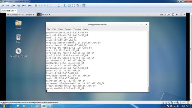Screen dimensions: 192x108
Task: Click the VMware status bar hard disk device icon
Action: 163,103
